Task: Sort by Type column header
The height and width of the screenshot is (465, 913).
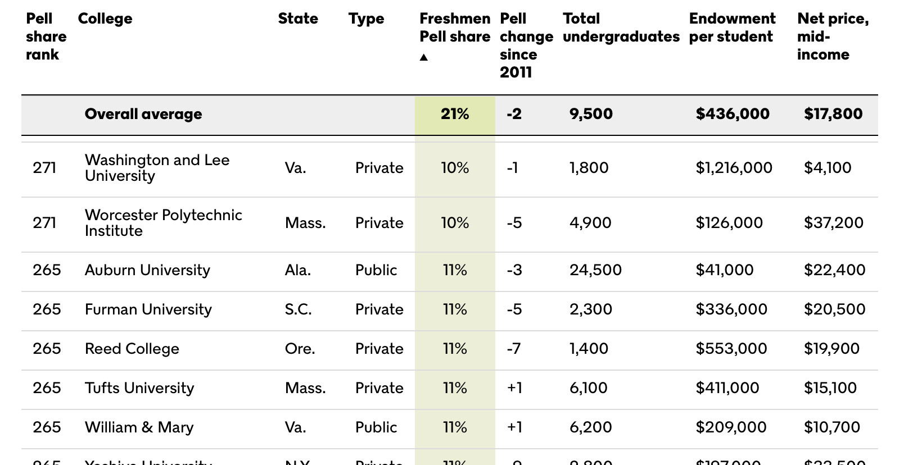Action: pyautogui.click(x=366, y=19)
